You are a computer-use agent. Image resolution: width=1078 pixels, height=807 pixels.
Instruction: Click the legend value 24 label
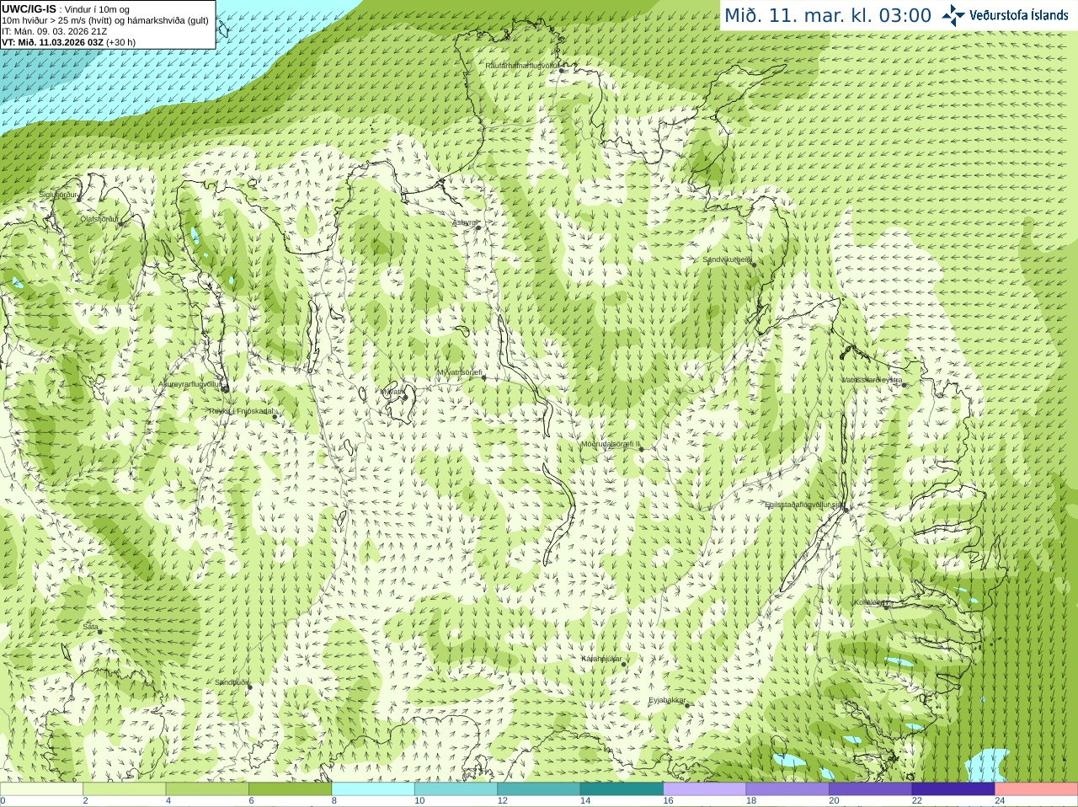pos(1000,801)
